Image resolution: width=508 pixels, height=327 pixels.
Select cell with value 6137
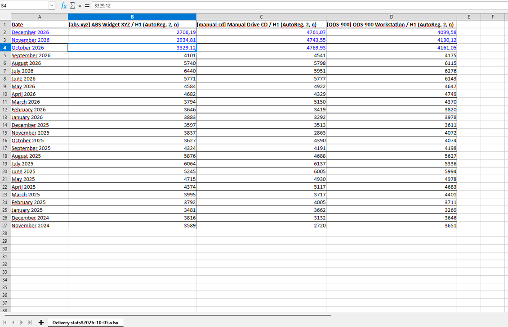[261, 163]
